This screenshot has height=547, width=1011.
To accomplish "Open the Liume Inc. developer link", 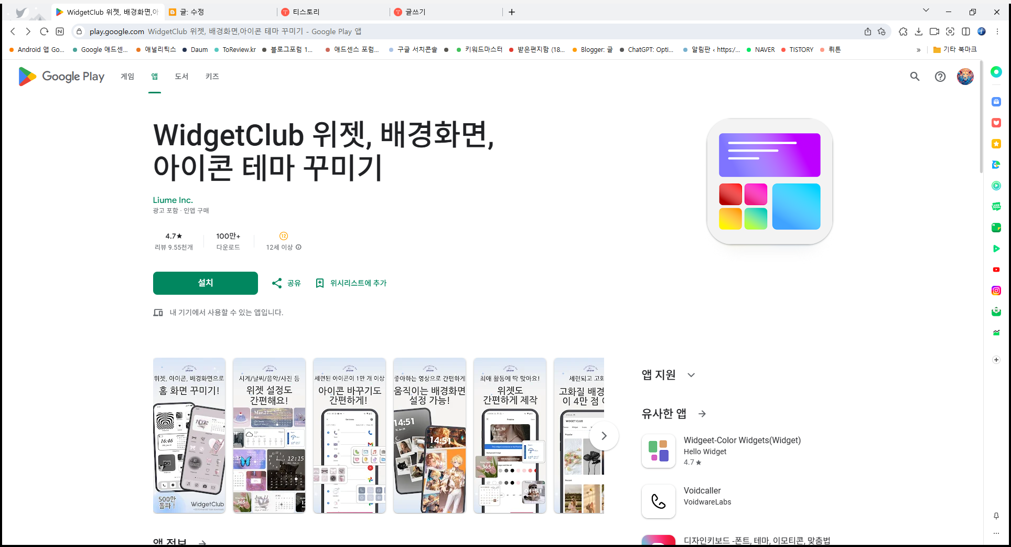I will coord(173,200).
